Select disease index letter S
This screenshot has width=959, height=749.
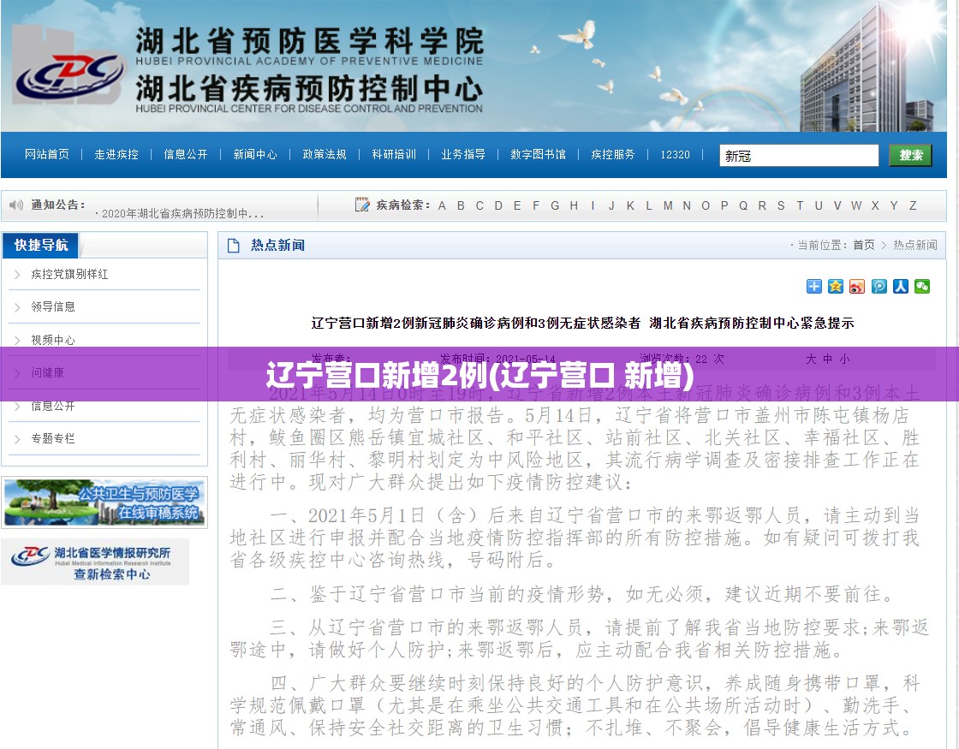(781, 206)
